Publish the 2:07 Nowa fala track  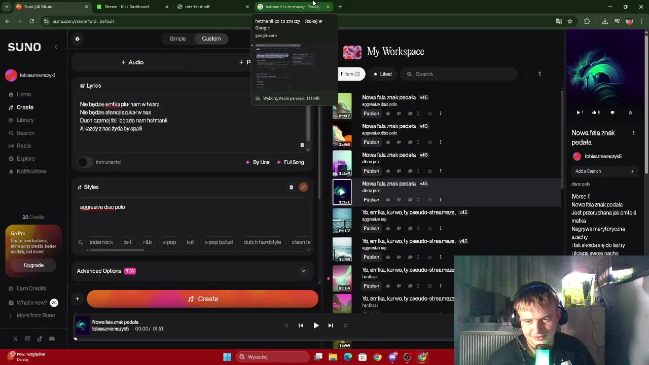[371, 114]
